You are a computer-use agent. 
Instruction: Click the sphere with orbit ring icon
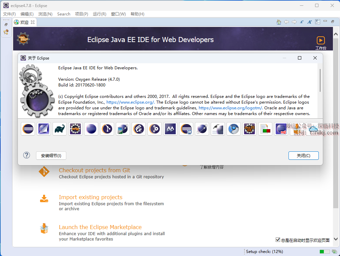point(202,129)
